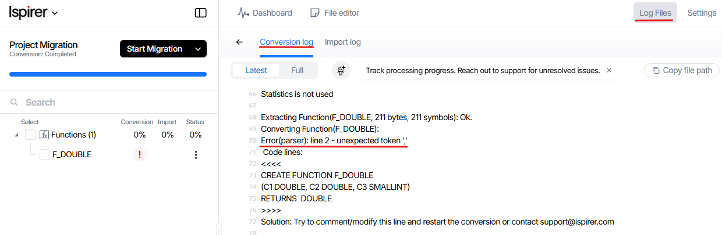This screenshot has width=722, height=235.
Task: Check the F_DOUBLE checkbox
Action: [45, 154]
